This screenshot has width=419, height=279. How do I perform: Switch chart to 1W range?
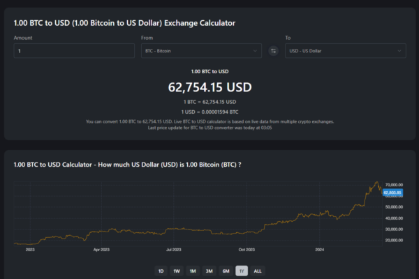click(177, 271)
